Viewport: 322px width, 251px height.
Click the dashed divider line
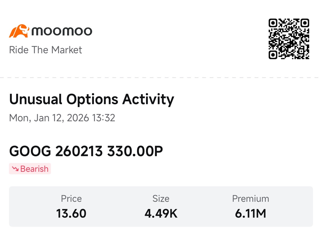pos(161,77)
